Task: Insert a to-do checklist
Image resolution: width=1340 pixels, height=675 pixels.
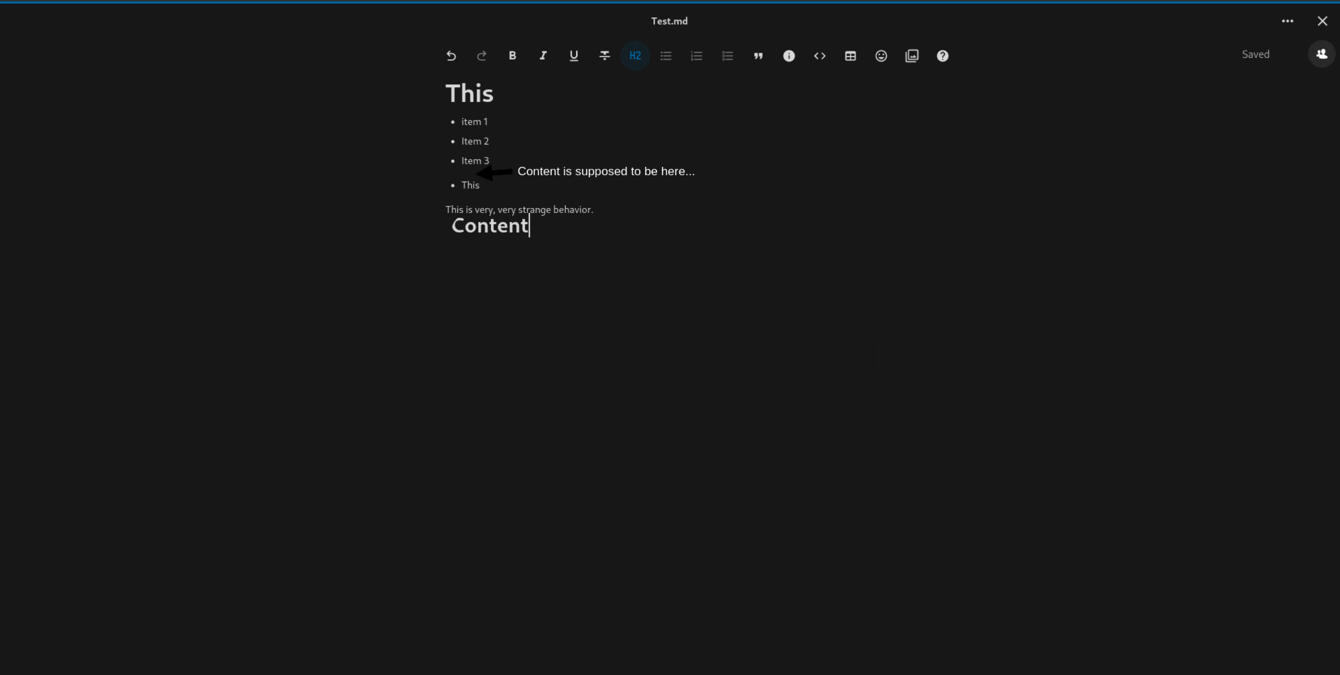Action: [x=728, y=56]
